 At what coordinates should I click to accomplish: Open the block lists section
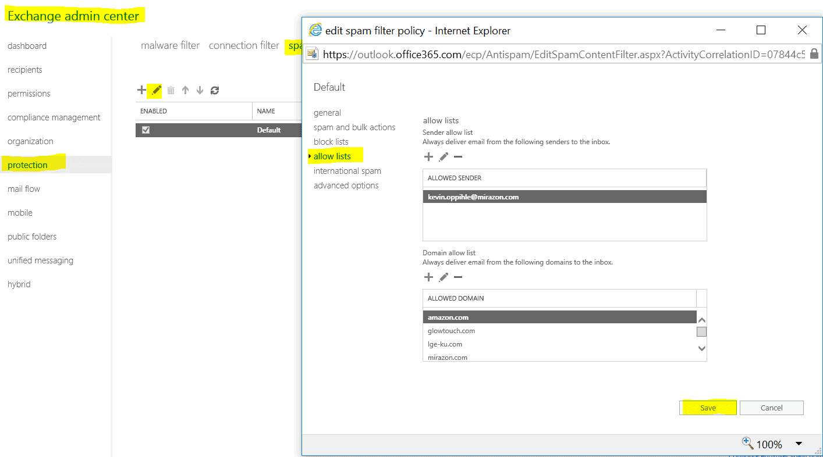tap(331, 141)
